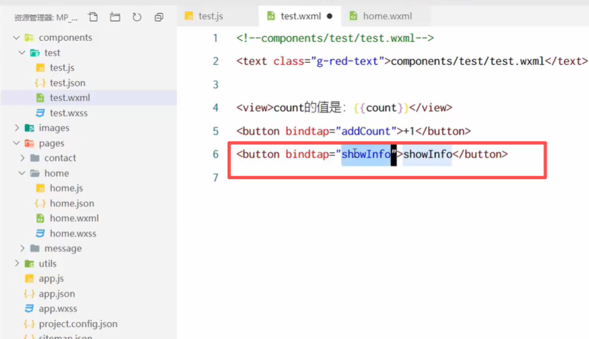Expand the images folder chevron
Viewport: 589px width, 339px height.
point(17,128)
